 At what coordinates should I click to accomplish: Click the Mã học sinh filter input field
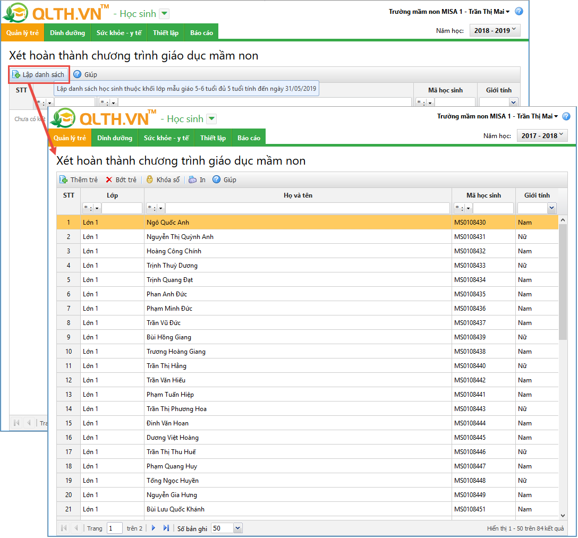click(x=493, y=209)
